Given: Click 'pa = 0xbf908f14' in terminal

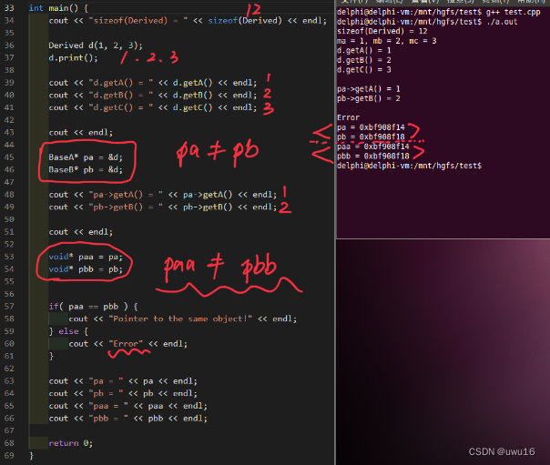Looking at the screenshot, I should pos(371,127).
